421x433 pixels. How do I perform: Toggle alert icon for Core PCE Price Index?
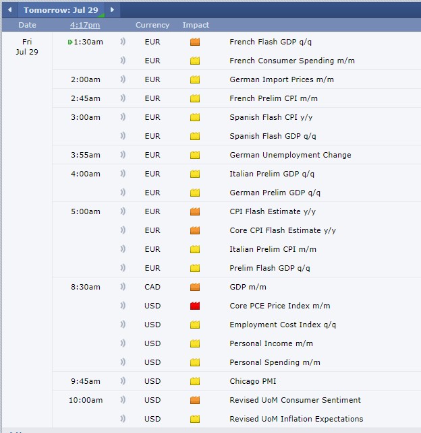point(123,306)
